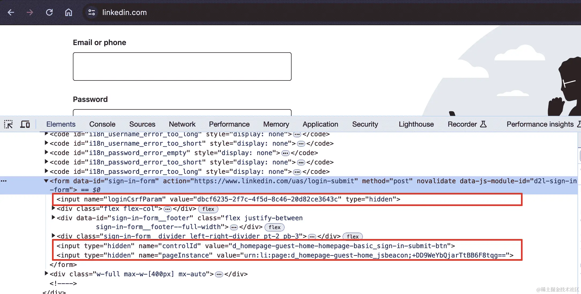Click the browser back arrow
581x294 pixels.
(11, 12)
